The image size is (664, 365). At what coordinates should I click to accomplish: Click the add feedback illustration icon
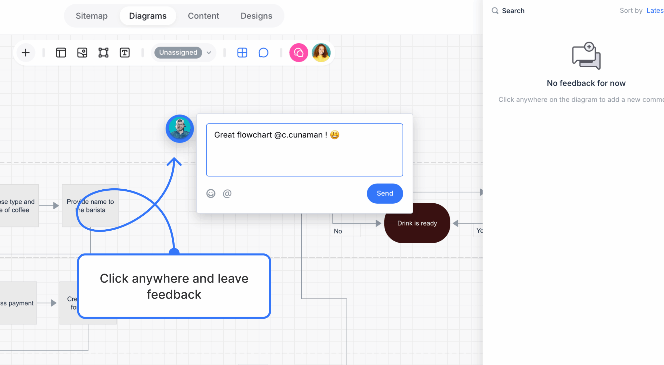[586, 56]
